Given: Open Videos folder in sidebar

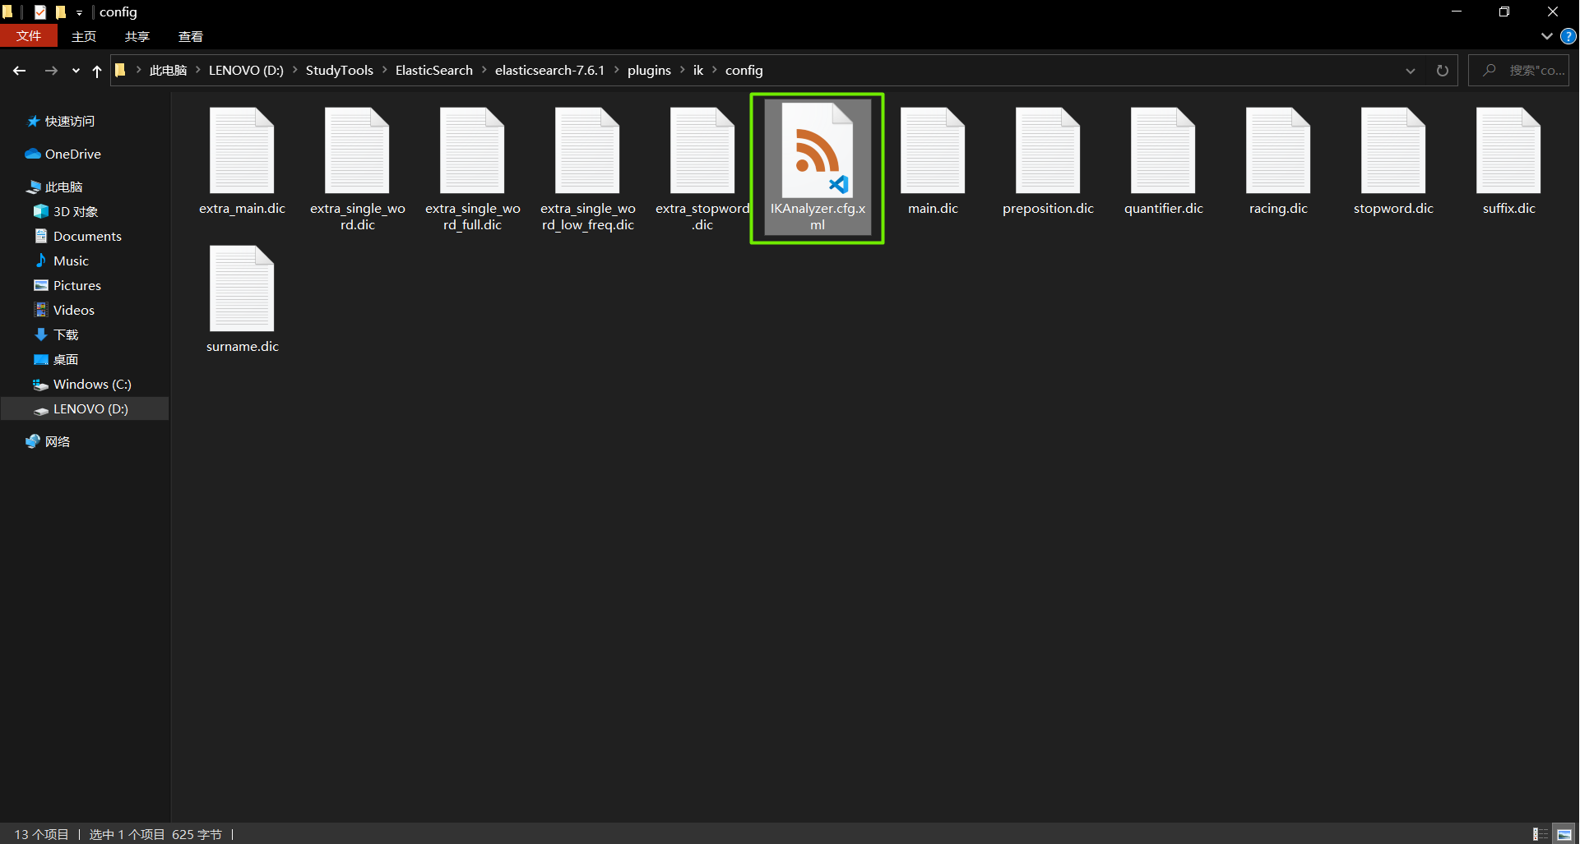Looking at the screenshot, I should [x=73, y=310].
